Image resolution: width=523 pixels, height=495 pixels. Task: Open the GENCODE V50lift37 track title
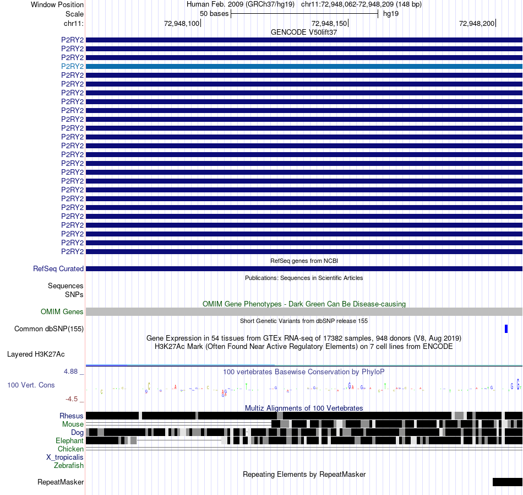pyautogui.click(x=304, y=33)
